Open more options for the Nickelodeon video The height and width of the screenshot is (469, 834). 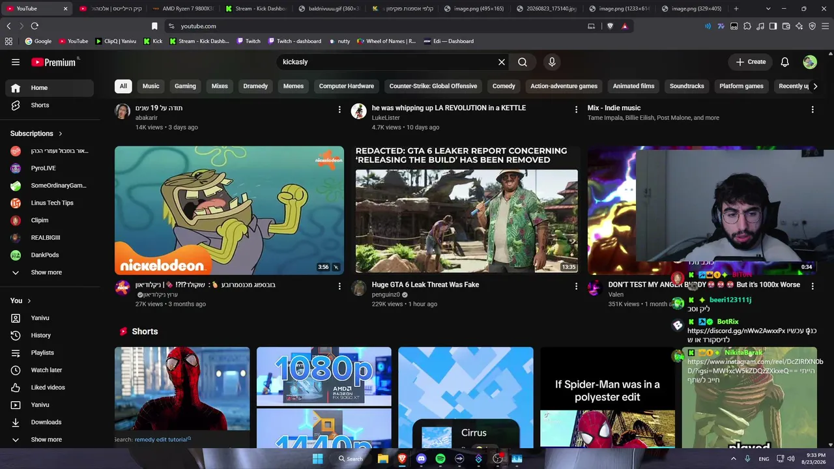[x=339, y=286]
